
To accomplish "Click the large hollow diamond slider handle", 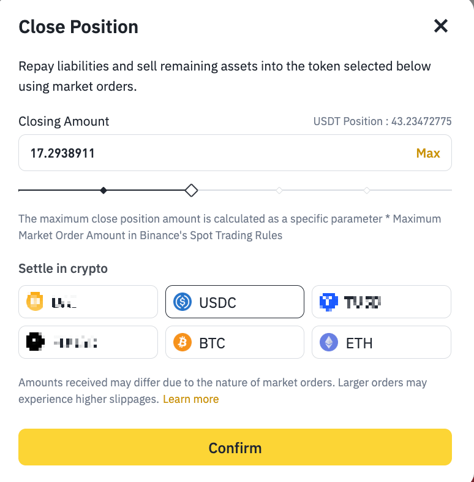I will [x=191, y=190].
